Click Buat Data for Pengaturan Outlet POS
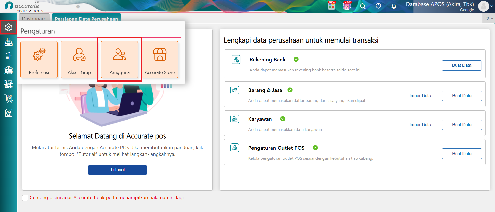The height and width of the screenshot is (212, 495). click(462, 154)
